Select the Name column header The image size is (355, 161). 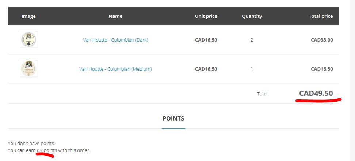(115, 16)
